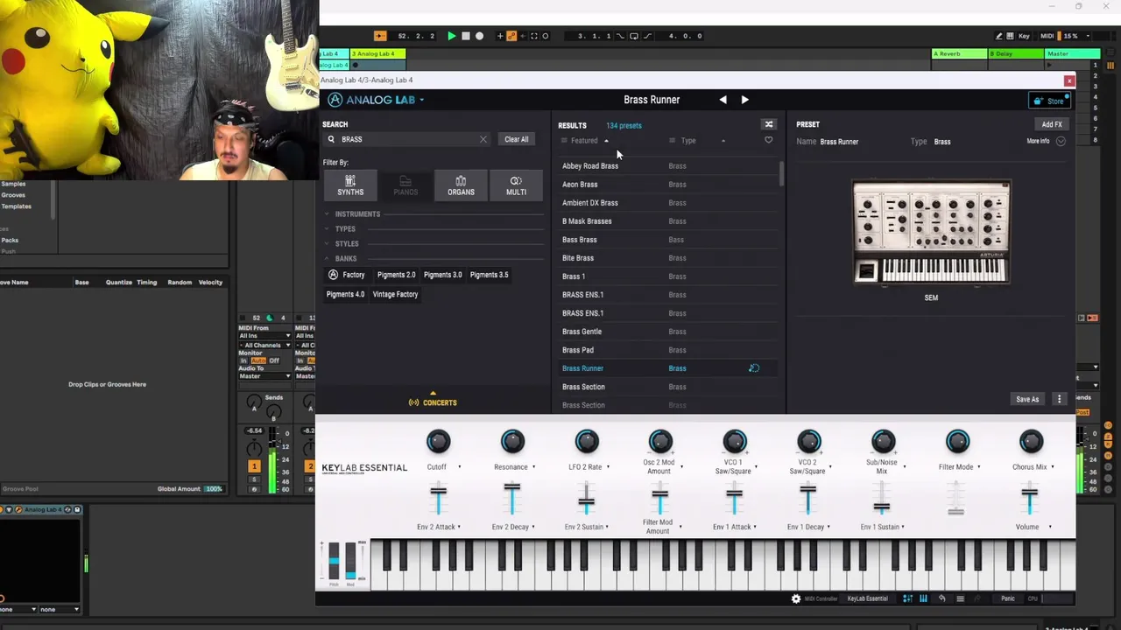Select KeyLab Essential MIDI controller
1121x630 pixels.
pos(867,598)
